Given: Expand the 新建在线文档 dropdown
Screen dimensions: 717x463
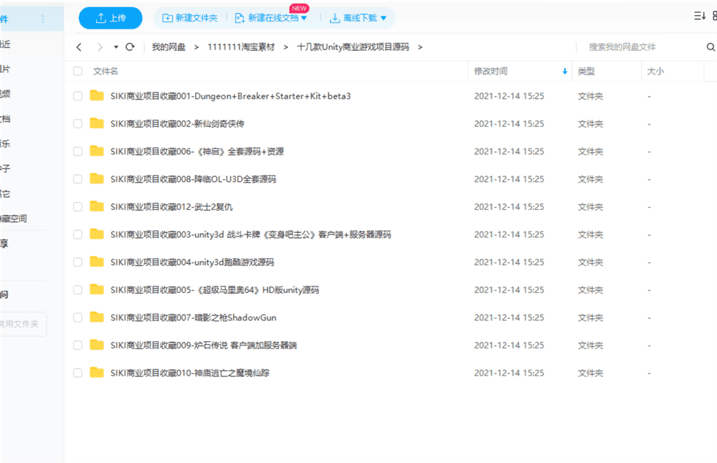Looking at the screenshot, I should click(x=304, y=19).
